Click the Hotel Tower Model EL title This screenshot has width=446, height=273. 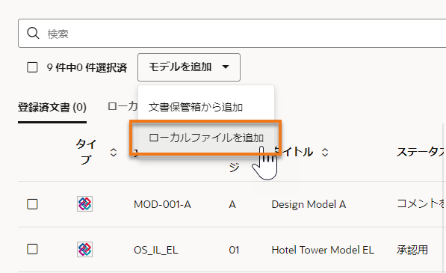323,250
